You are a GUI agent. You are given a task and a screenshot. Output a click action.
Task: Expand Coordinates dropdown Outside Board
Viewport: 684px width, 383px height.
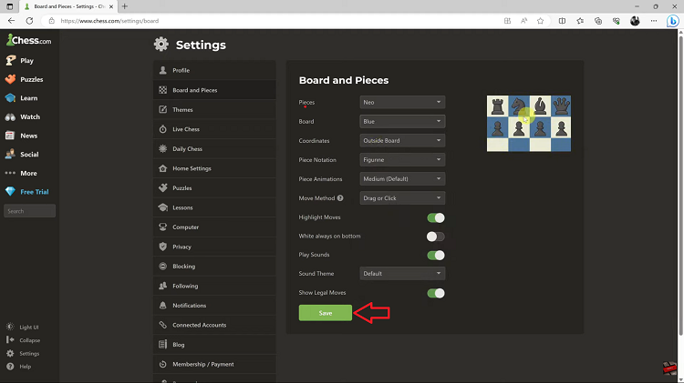tap(402, 141)
